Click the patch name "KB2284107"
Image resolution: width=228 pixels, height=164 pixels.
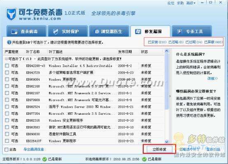coord(34,141)
